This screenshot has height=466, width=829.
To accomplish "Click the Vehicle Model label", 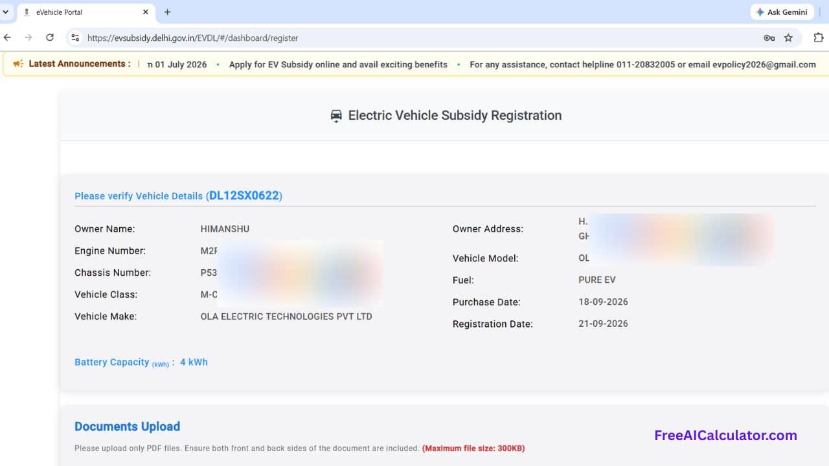I will tap(486, 258).
